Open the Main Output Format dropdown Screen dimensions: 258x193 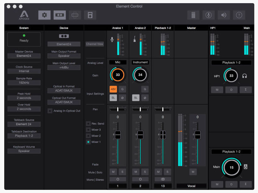tap(64, 56)
